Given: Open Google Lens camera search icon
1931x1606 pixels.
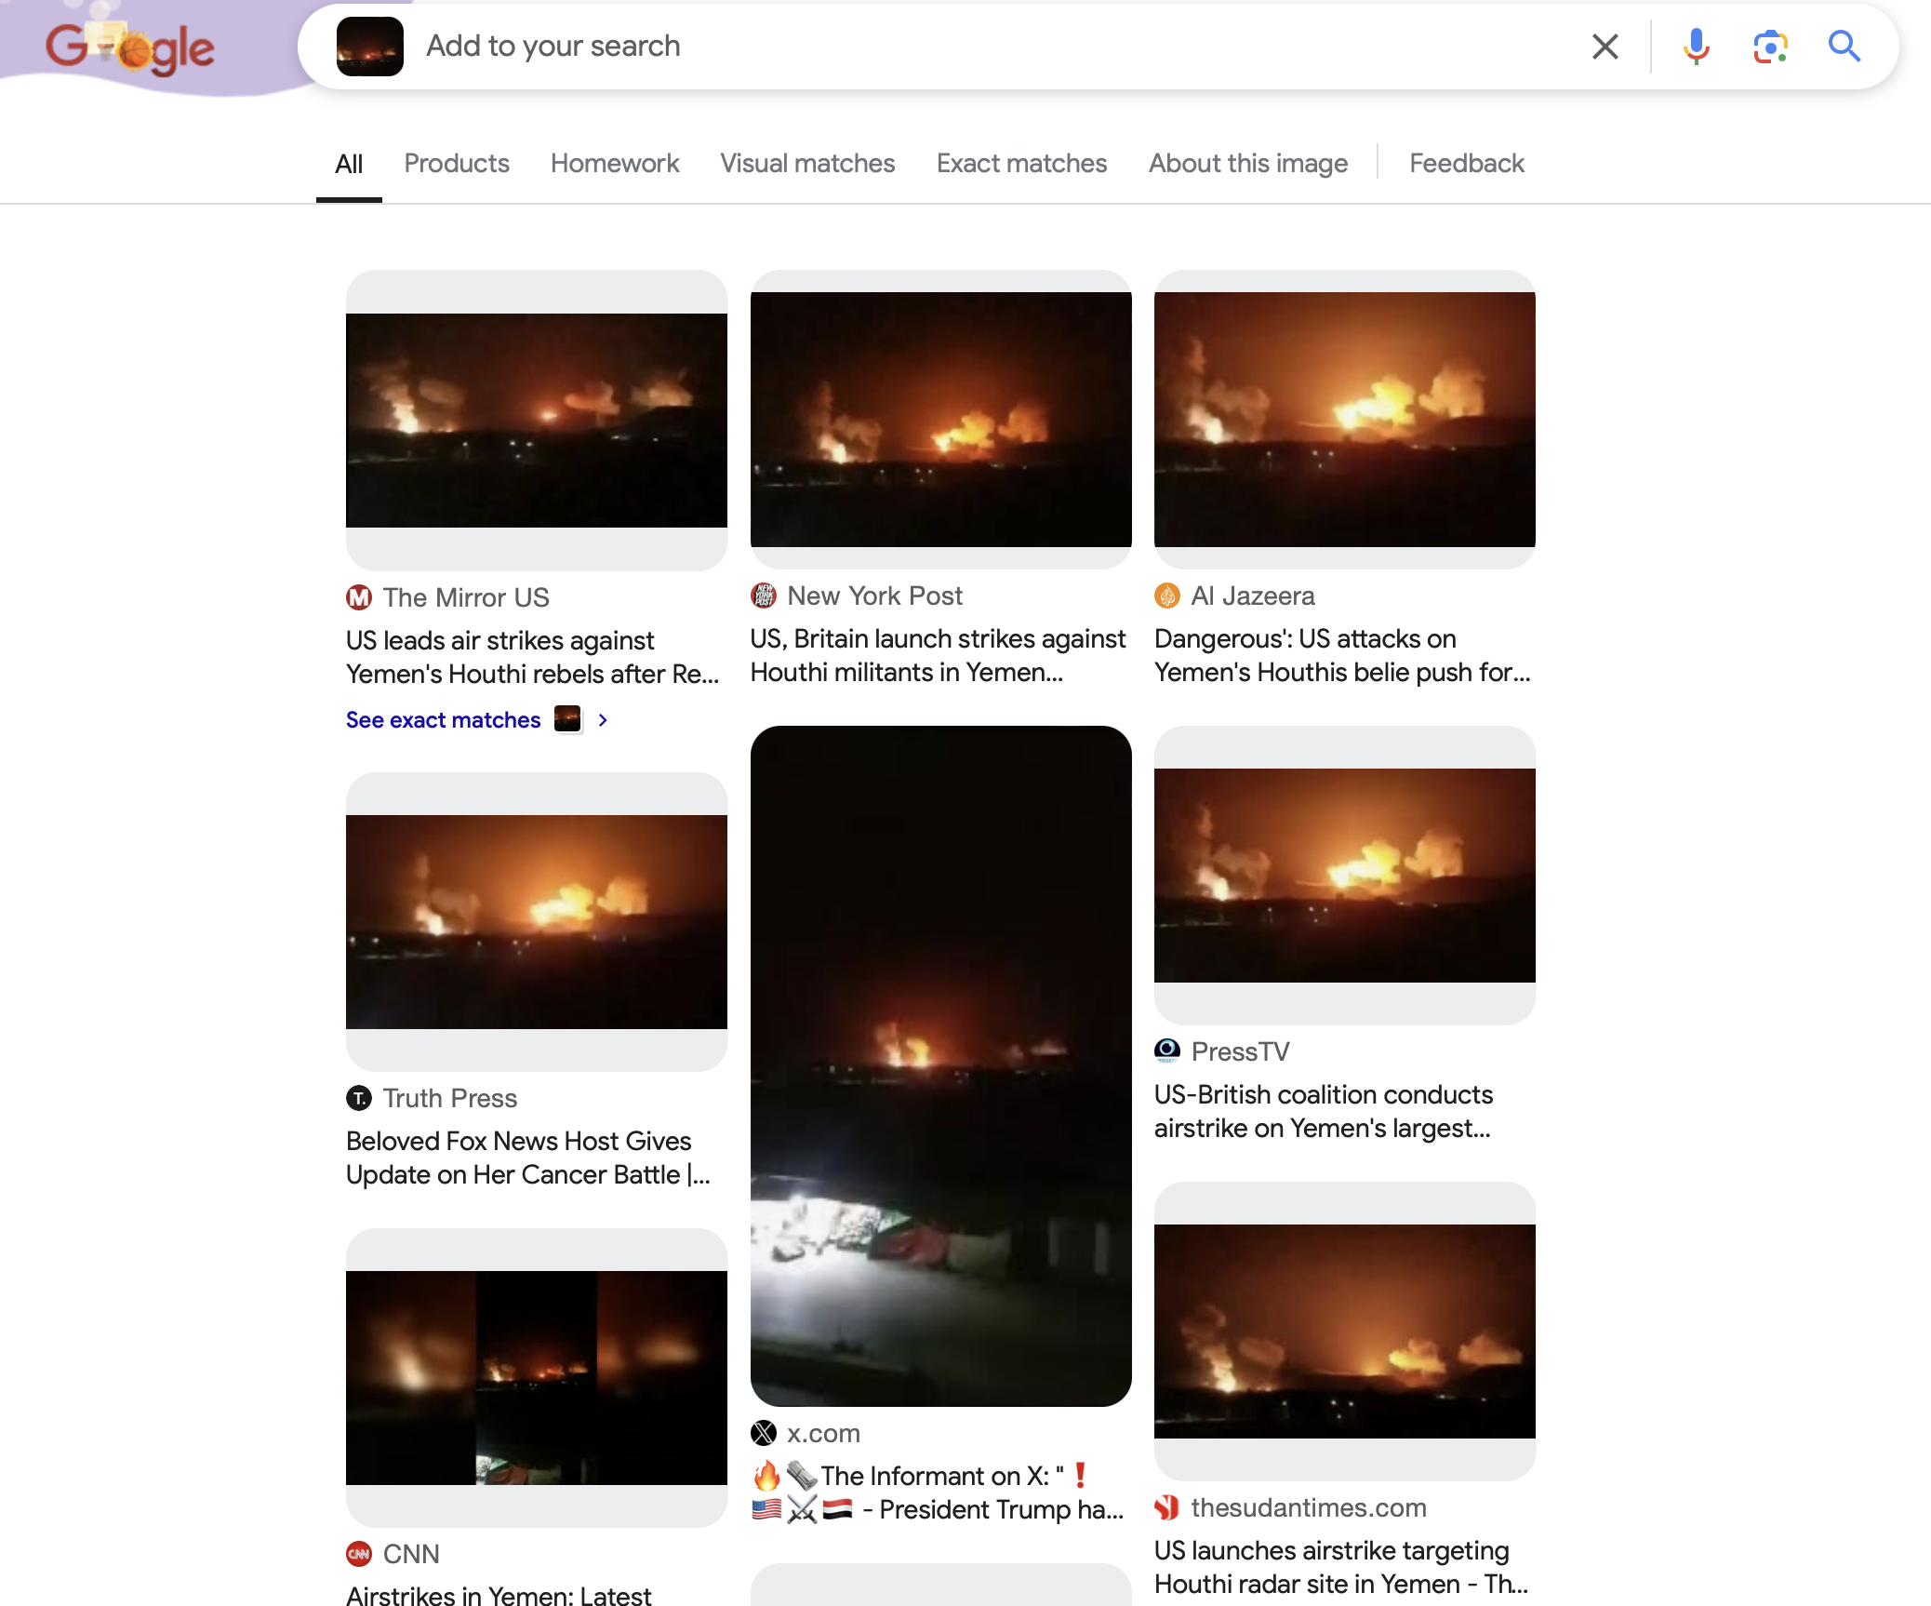Looking at the screenshot, I should pos(1770,47).
